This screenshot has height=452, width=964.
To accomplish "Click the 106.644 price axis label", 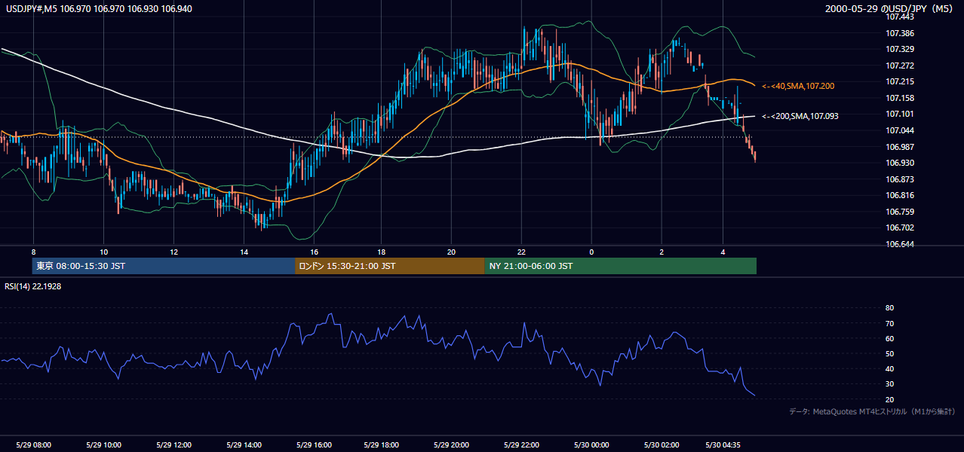I will (901, 244).
